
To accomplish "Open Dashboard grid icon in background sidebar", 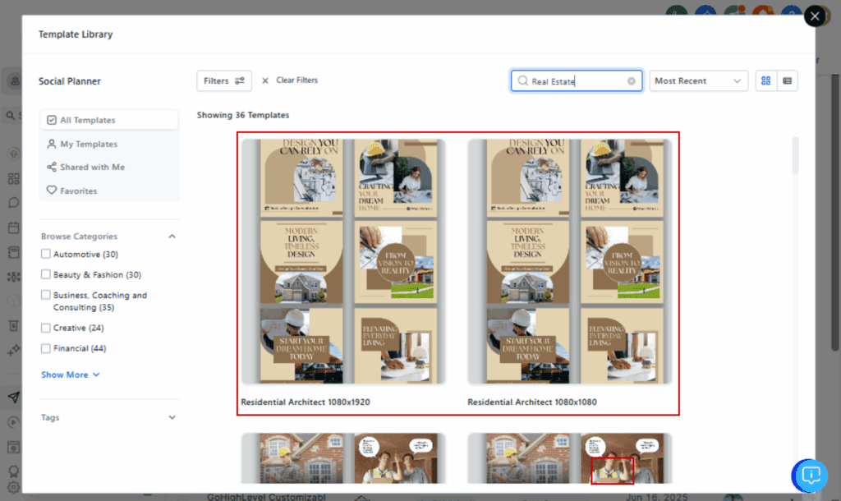I will tap(13, 178).
